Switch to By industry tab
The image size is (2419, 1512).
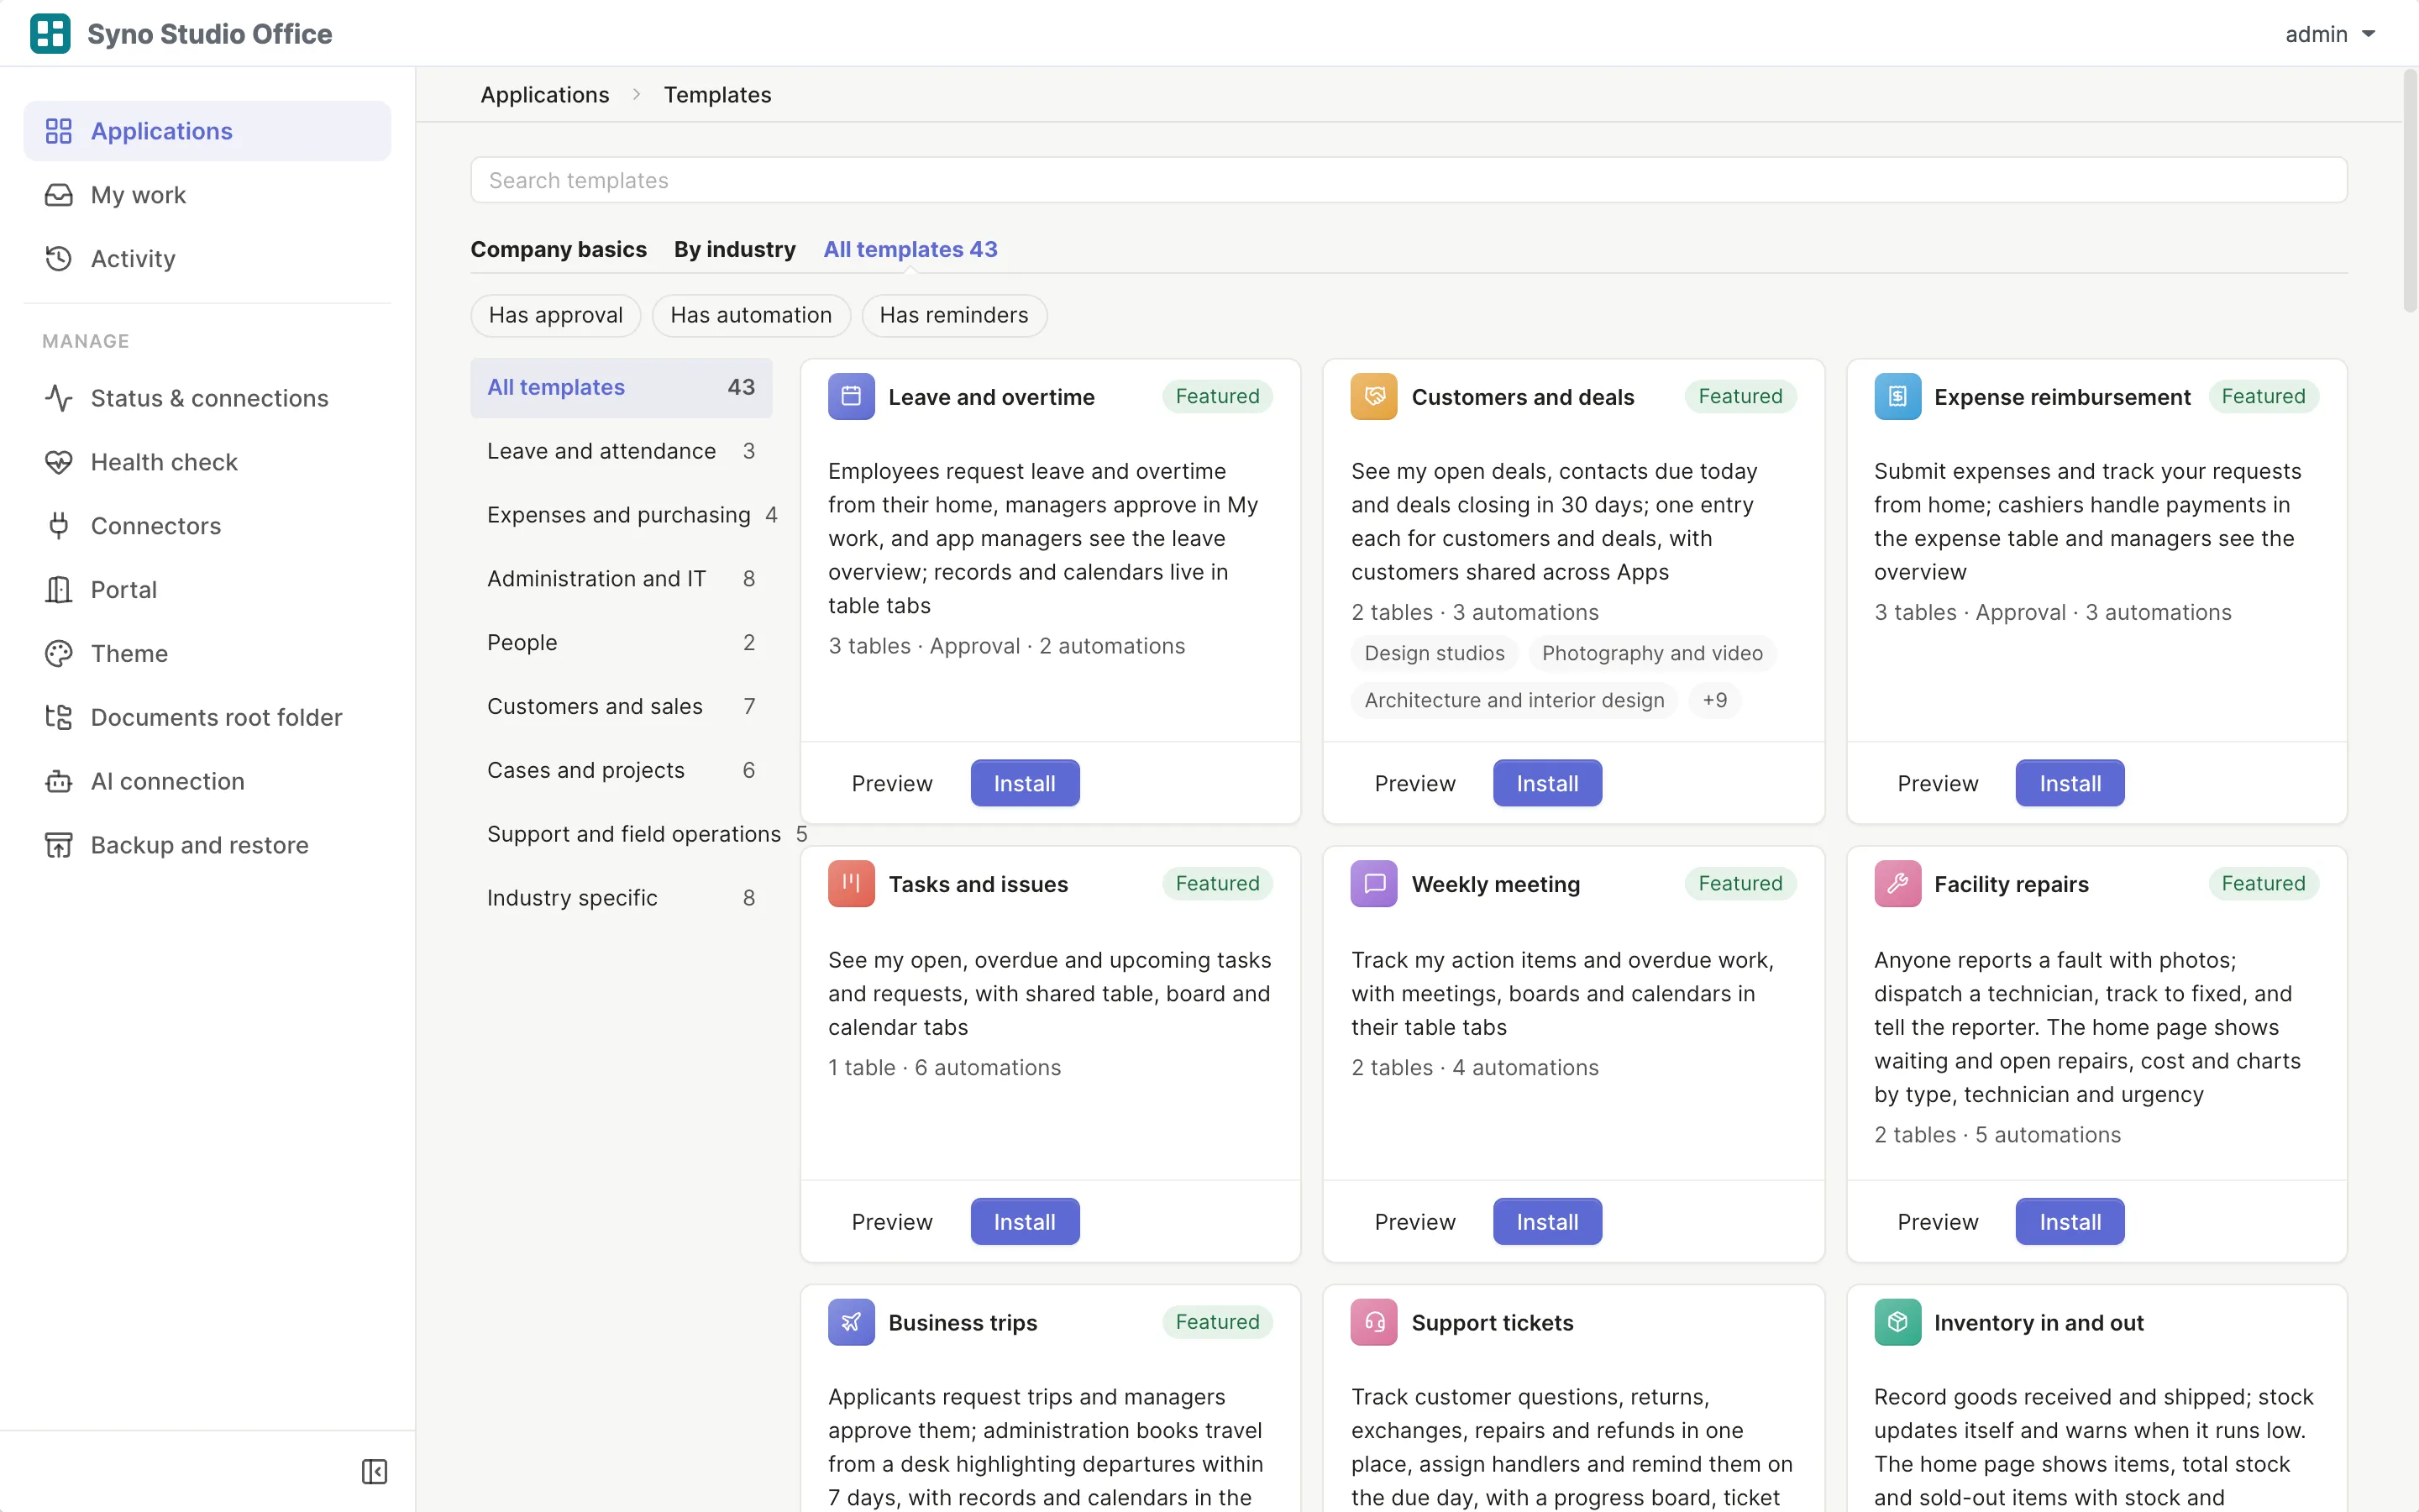(735, 249)
